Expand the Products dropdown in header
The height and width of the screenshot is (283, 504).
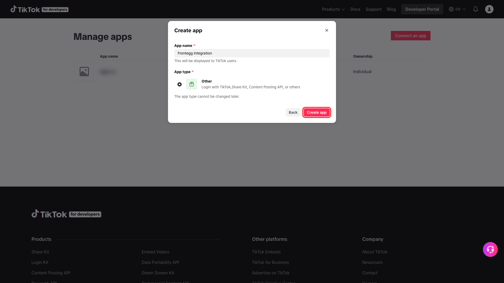(333, 9)
